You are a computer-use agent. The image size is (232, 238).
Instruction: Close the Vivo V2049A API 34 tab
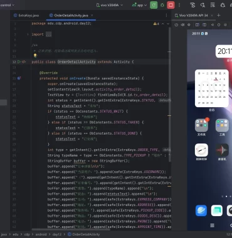(x=212, y=16)
